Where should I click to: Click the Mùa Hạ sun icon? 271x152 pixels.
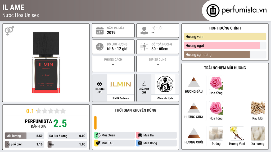coord(140,135)
